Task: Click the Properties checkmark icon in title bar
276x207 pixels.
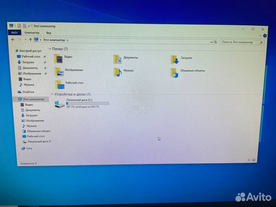Action: click(x=19, y=26)
